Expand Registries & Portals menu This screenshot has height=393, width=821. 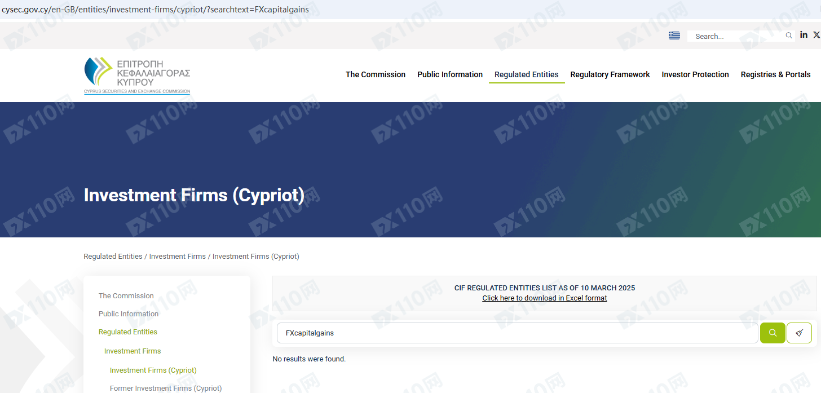point(775,74)
